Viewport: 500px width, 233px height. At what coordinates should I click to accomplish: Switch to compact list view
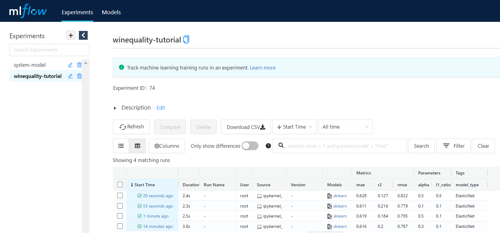[121, 146]
